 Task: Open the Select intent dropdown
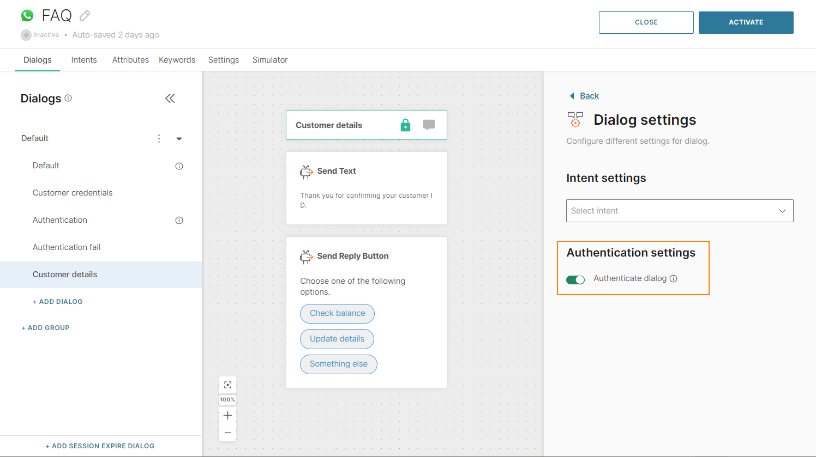click(x=679, y=211)
